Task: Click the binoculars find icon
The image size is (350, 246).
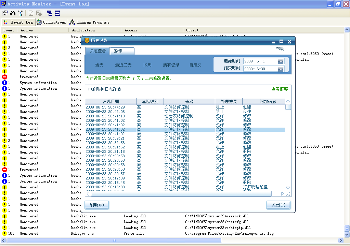Action: (13, 13)
